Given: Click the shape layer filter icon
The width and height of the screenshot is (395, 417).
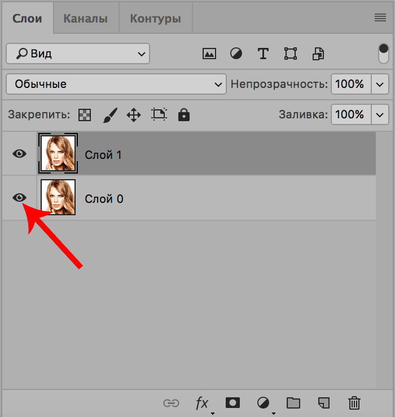Looking at the screenshot, I should click(x=291, y=54).
